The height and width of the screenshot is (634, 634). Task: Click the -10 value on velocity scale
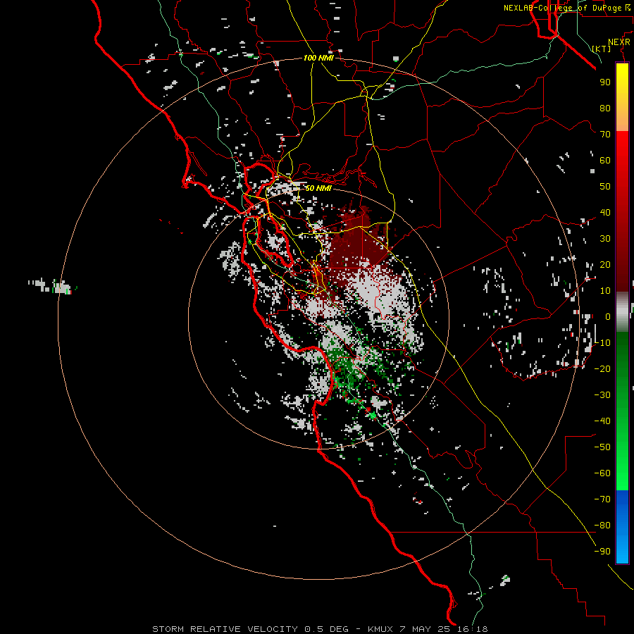click(602, 343)
